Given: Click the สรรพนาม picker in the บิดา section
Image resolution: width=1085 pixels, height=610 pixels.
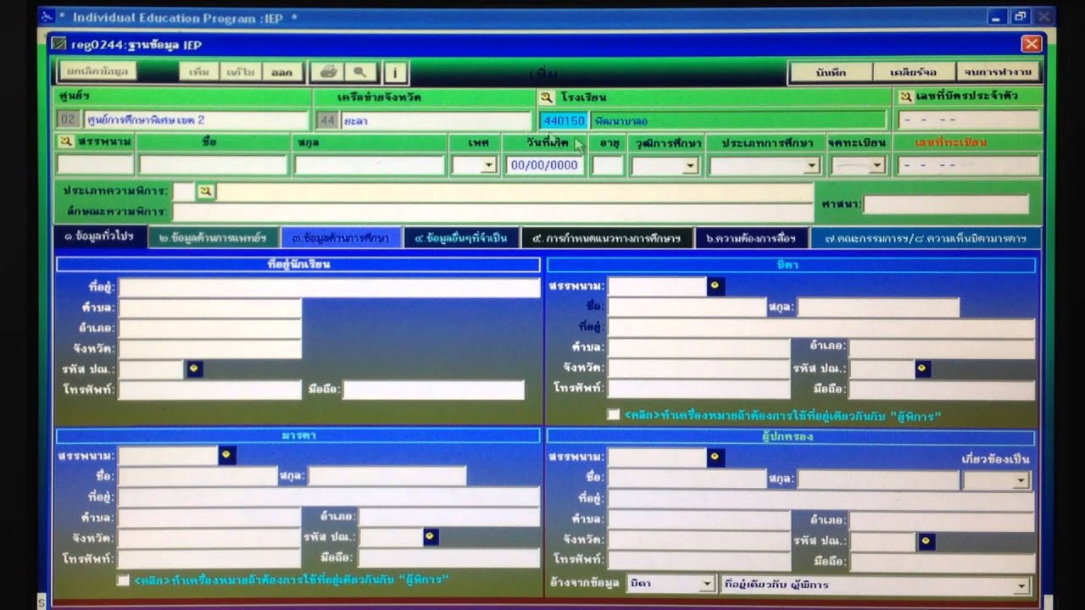Looking at the screenshot, I should click(715, 286).
